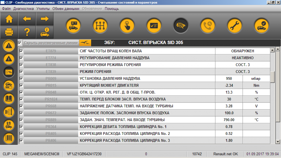Open help with the question mark icon
The width and height of the screenshot is (281, 158).
[x=27, y=32]
